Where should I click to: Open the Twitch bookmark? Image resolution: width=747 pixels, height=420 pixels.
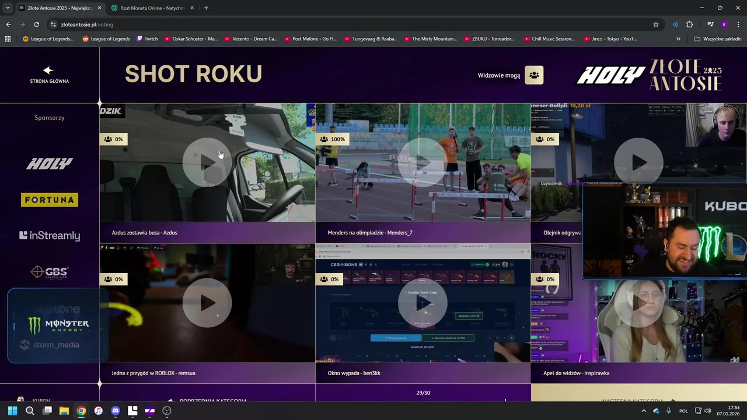click(147, 39)
